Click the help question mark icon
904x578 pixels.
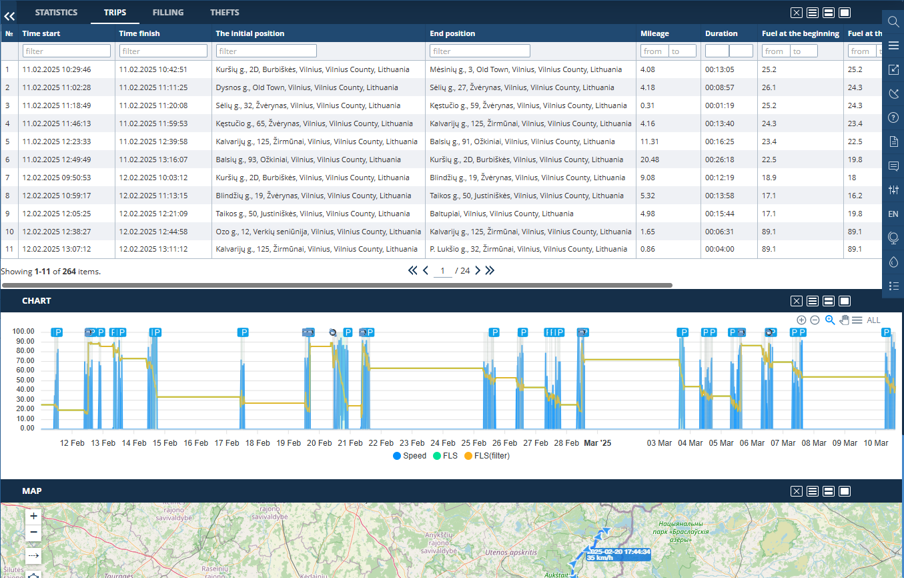[893, 117]
